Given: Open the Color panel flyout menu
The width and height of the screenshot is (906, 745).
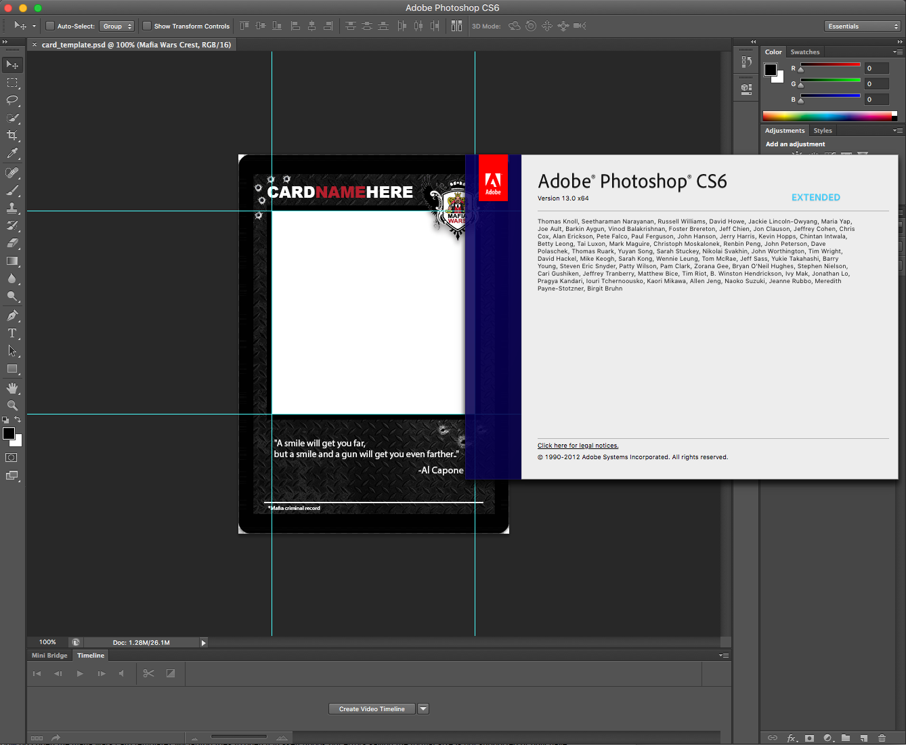Looking at the screenshot, I should (x=897, y=52).
